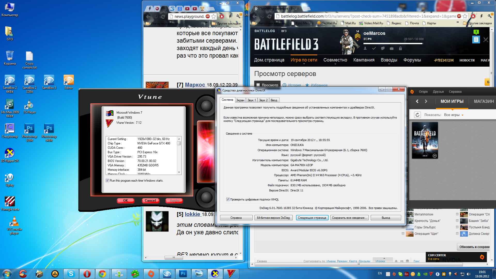
Task: Click the Origin back arrow
Action: click(417, 101)
